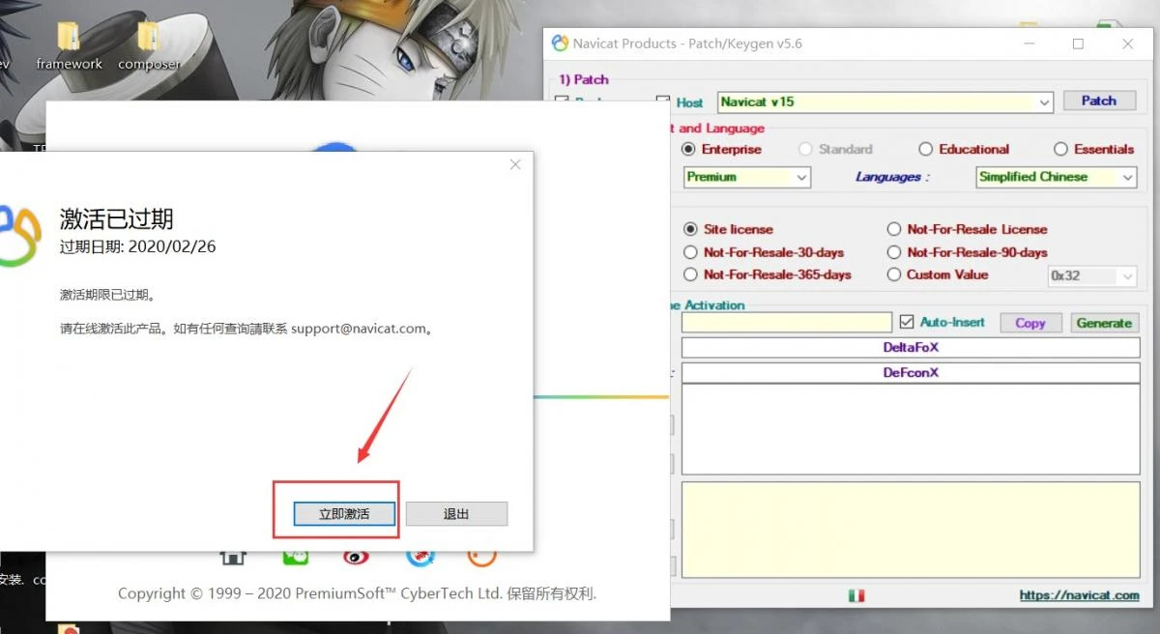Close the activation expired dialog
1160x634 pixels.
pyautogui.click(x=515, y=165)
